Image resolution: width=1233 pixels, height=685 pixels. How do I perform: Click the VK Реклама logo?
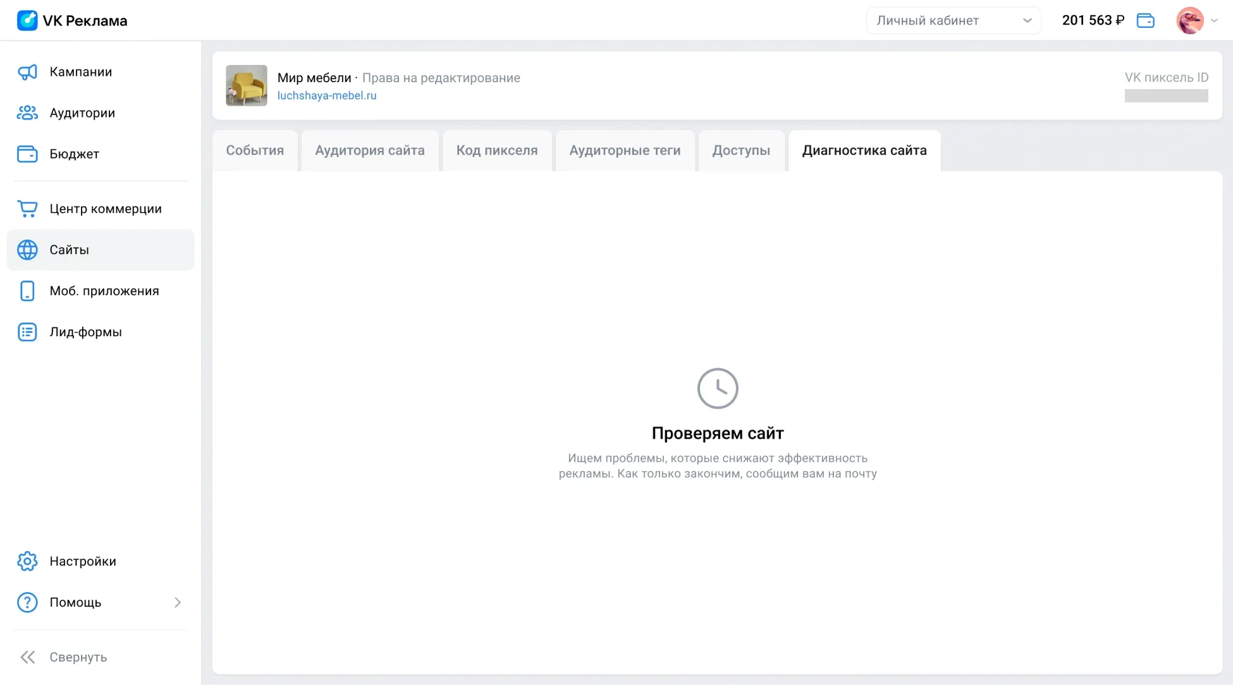click(x=27, y=20)
